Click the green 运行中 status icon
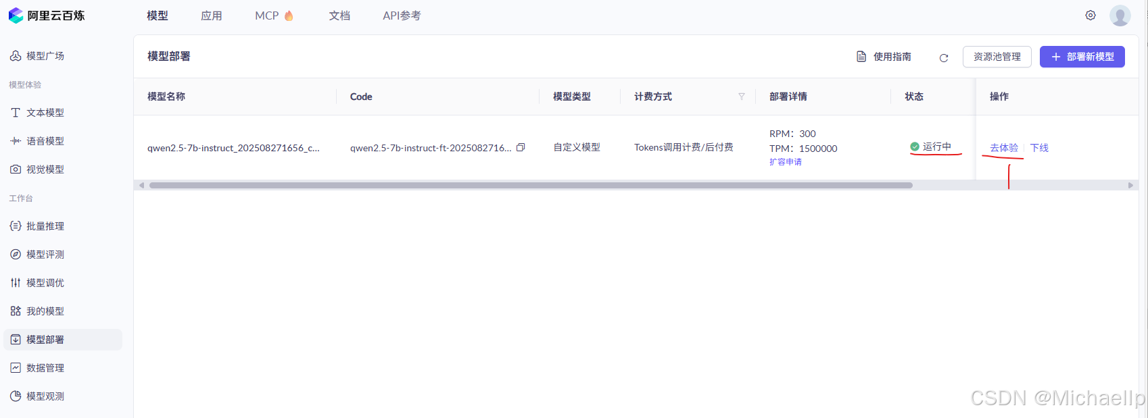Screen dimensions: 1148x418 point(915,147)
